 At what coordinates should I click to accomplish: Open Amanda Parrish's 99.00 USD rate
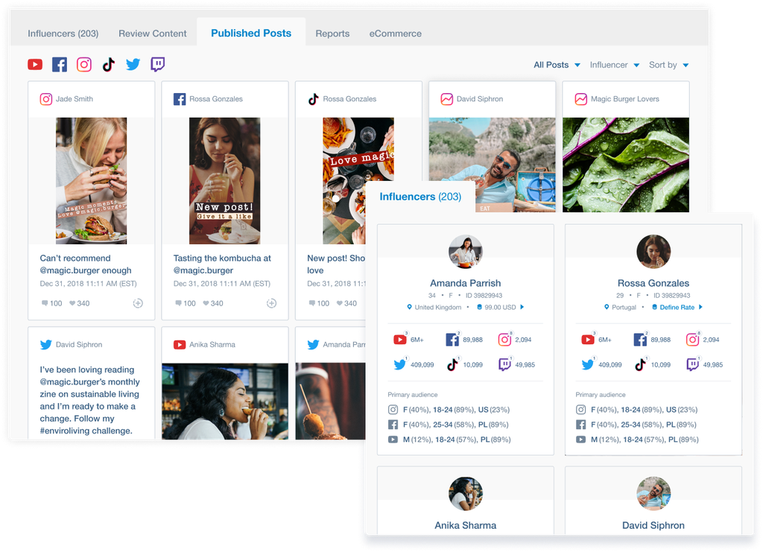(x=500, y=307)
